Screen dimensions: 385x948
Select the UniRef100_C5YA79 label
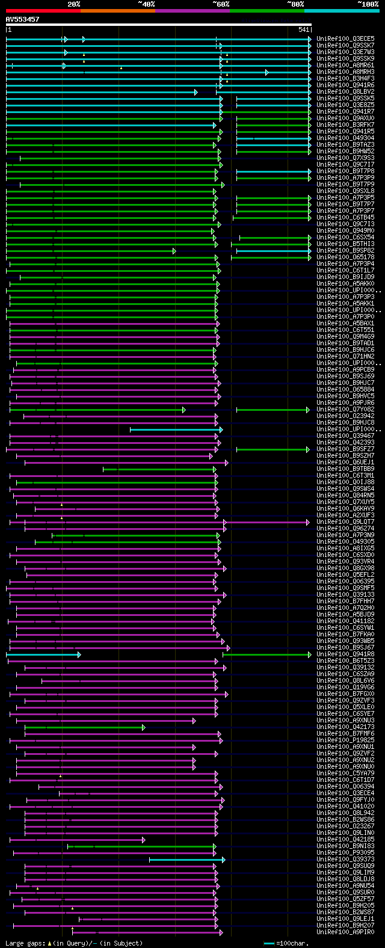(345, 774)
